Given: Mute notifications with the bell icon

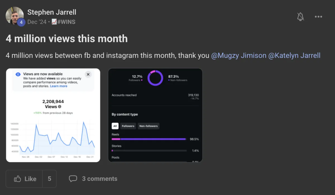Looking at the screenshot, I should (300, 17).
